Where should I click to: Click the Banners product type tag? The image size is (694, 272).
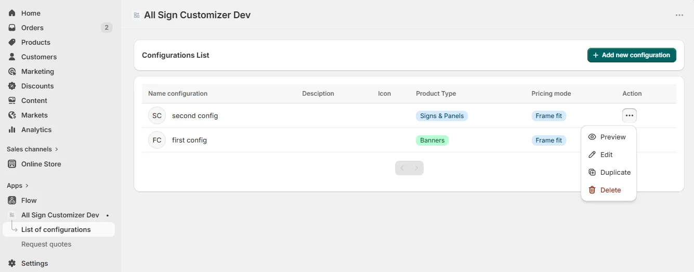pyautogui.click(x=432, y=140)
